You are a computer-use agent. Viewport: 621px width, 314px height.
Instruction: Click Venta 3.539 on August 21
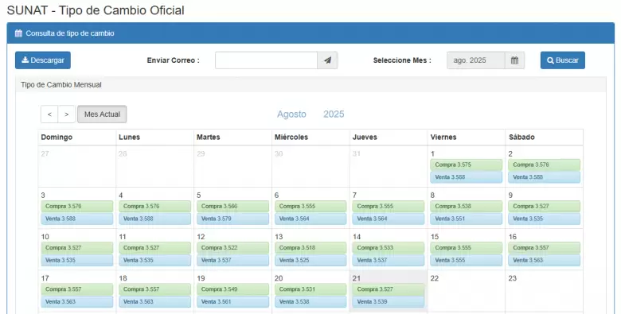[389, 302]
